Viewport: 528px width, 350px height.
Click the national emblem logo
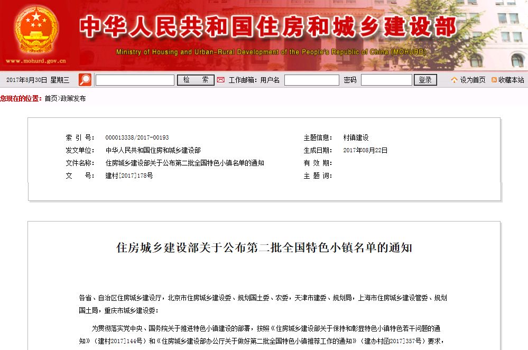pos(36,30)
